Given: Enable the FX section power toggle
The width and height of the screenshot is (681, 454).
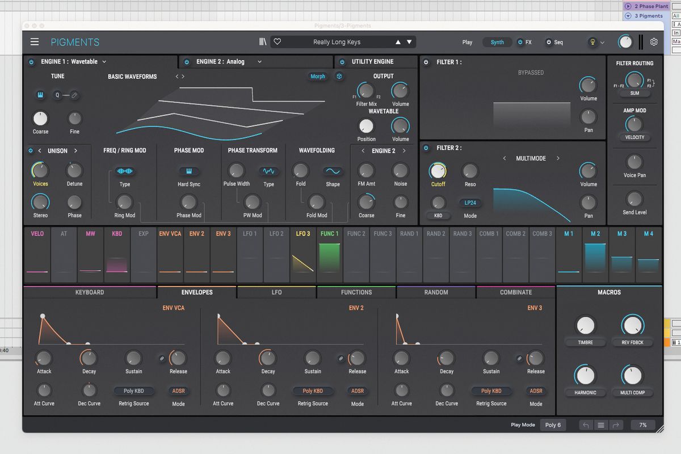Looking at the screenshot, I should point(522,41).
